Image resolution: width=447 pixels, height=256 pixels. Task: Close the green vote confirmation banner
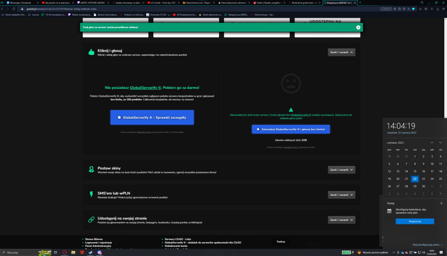(358, 27)
